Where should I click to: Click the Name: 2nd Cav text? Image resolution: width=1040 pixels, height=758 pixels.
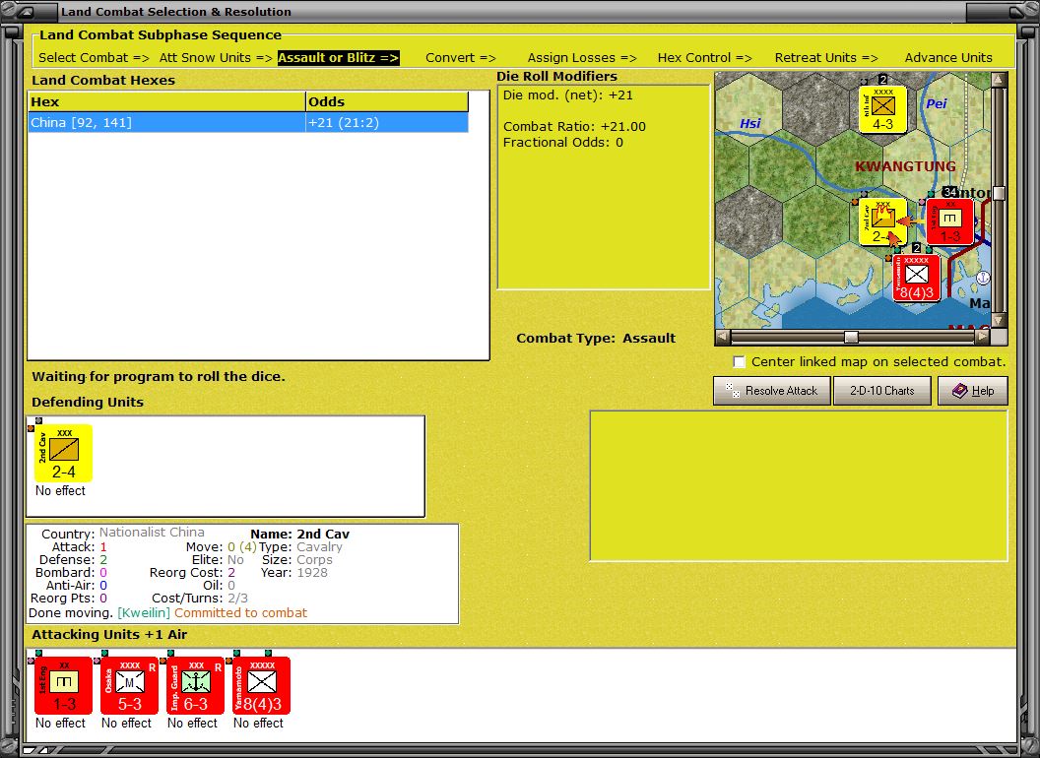click(299, 534)
